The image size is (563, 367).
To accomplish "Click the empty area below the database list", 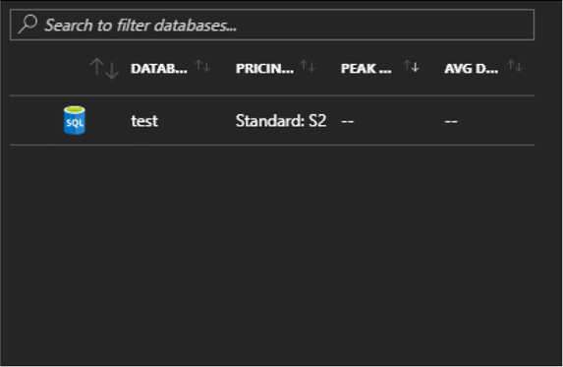I will pyautogui.click(x=272, y=252).
